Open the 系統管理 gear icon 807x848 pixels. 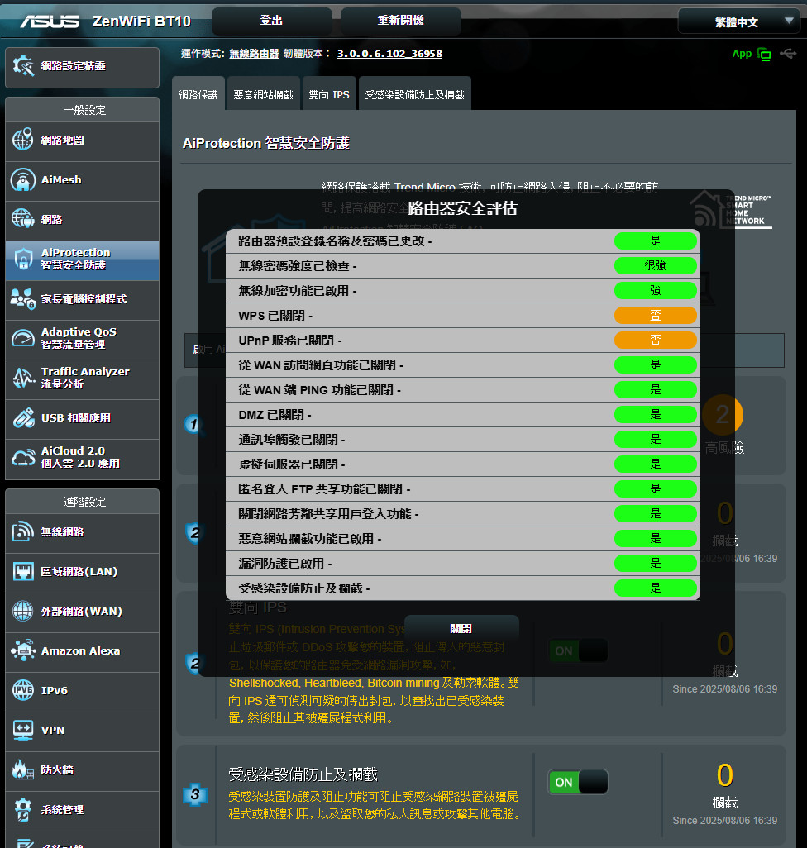pos(23,810)
